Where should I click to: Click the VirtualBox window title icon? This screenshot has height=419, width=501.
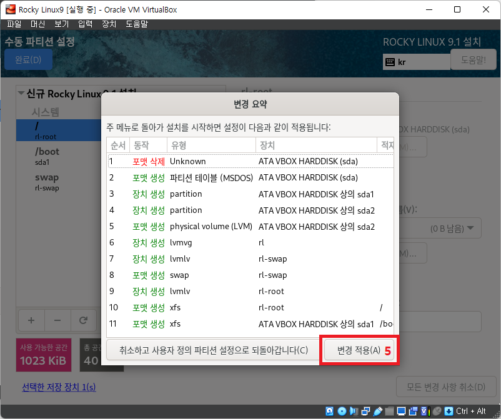coord(10,9)
